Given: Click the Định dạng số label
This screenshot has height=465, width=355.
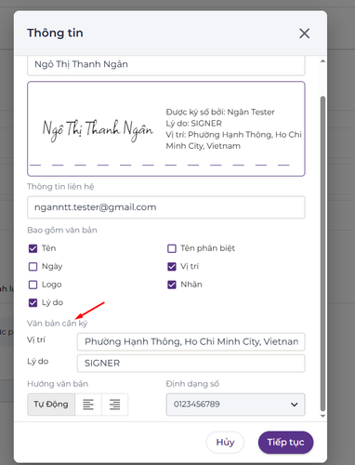Looking at the screenshot, I should pyautogui.click(x=192, y=384).
